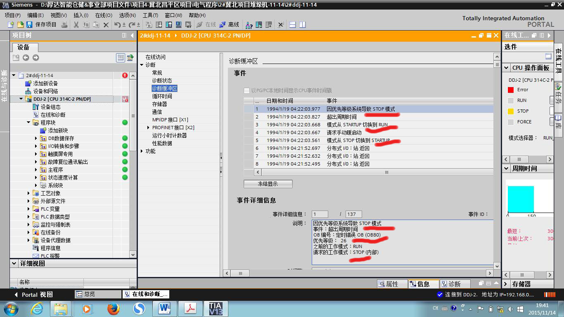Open 设备和网络 in the project tree
Screen dimensions: 564x317
pyautogui.click(x=45, y=91)
